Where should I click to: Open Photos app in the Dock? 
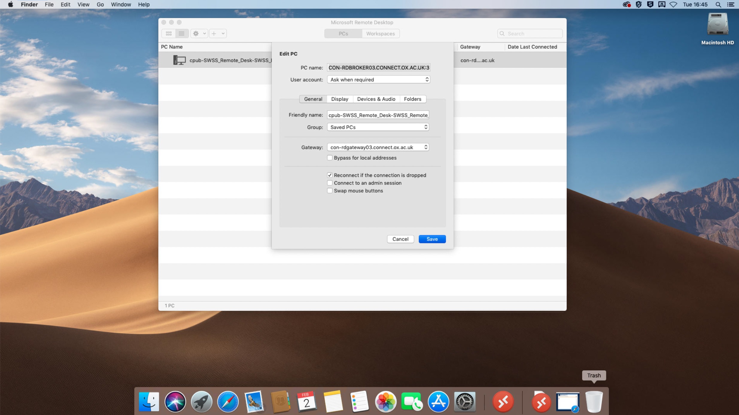pos(386,402)
